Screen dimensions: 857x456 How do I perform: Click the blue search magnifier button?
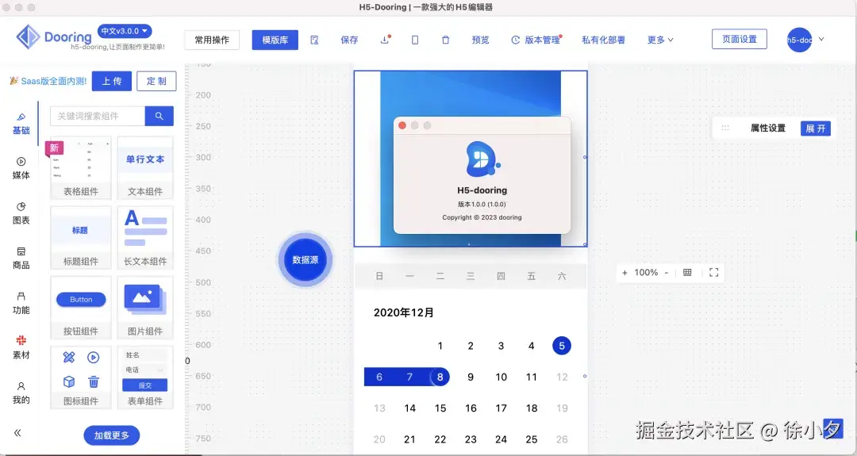tap(159, 116)
